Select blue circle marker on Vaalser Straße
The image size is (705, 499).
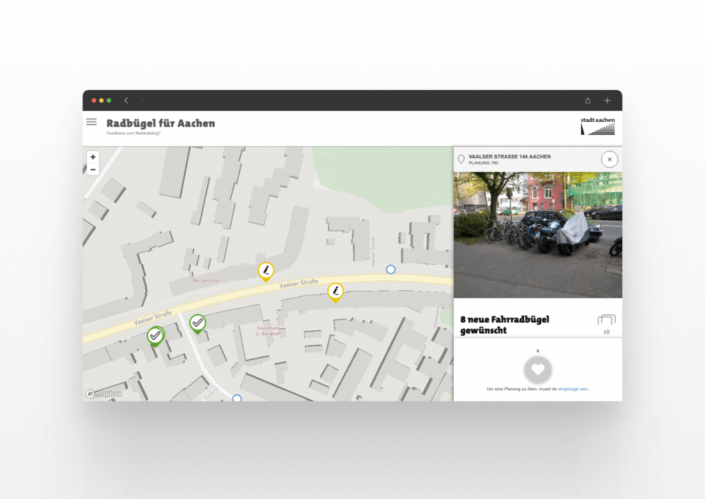click(391, 269)
